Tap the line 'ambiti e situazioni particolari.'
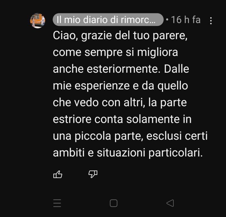Viewport: 226px width, 217px height. 128,153
